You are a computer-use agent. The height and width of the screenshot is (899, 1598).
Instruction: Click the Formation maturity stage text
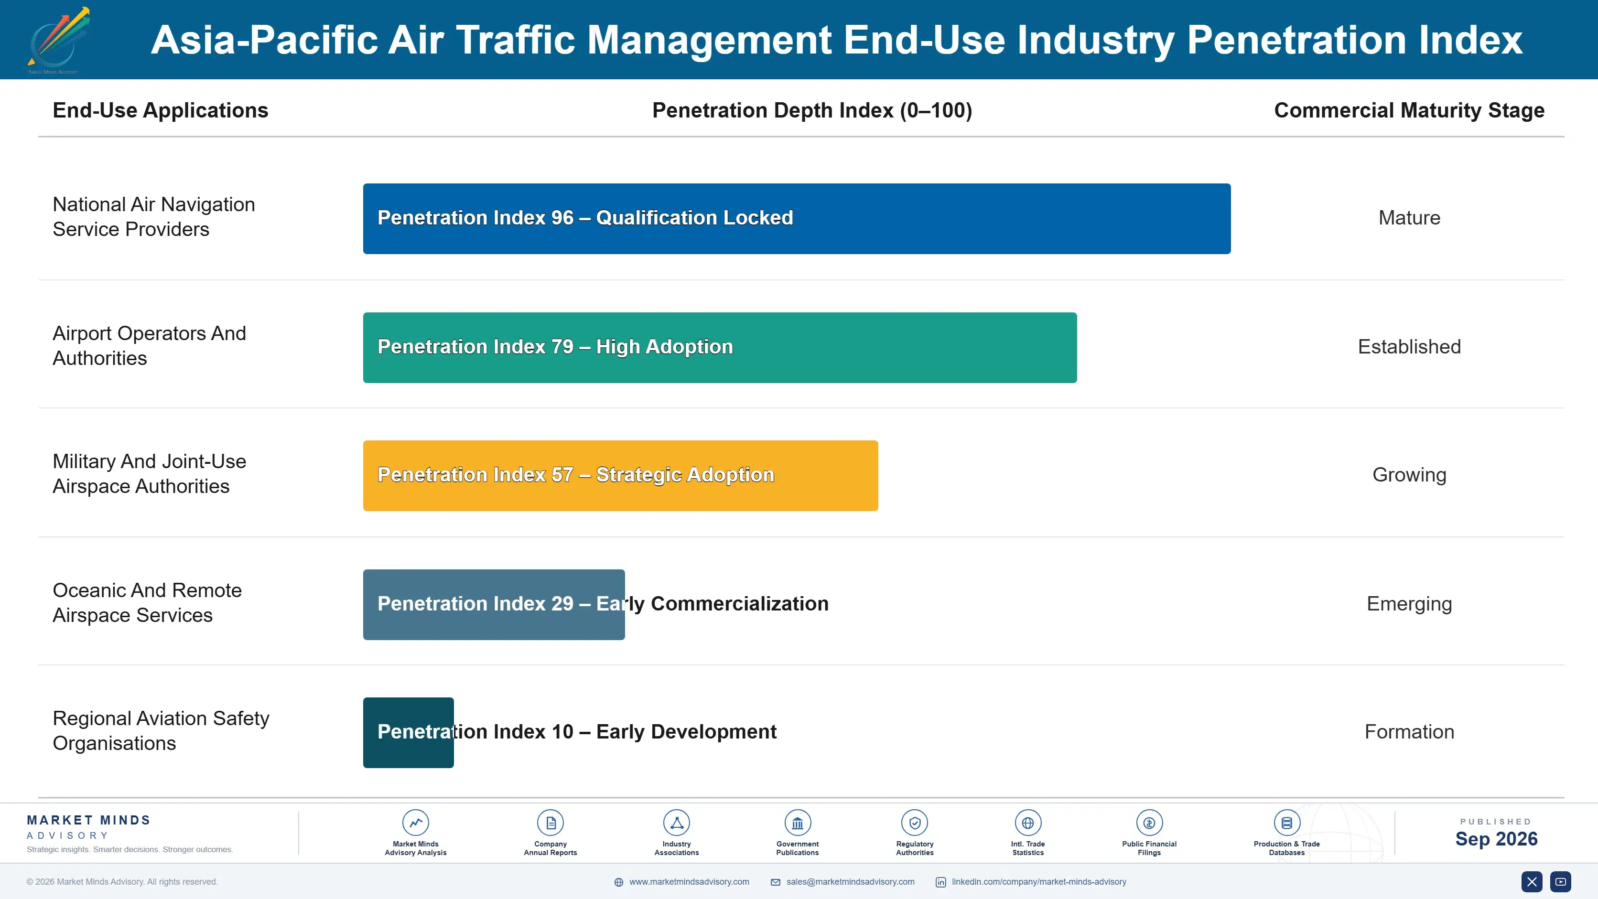(1409, 732)
